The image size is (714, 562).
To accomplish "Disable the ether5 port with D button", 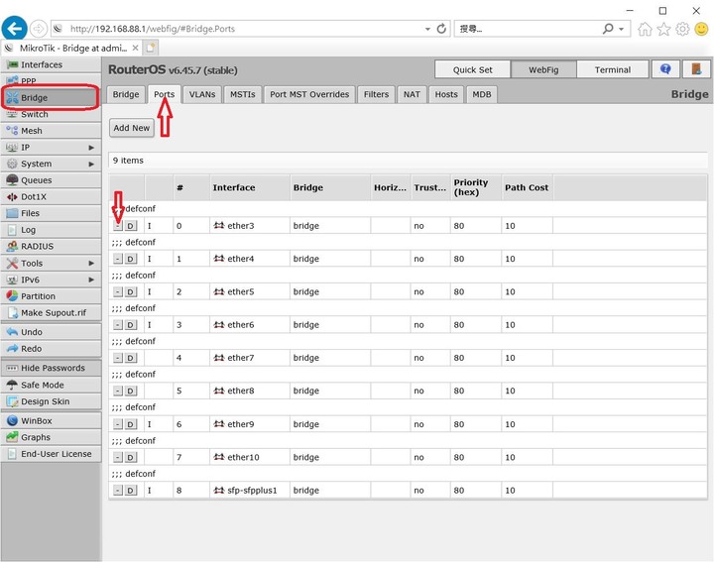I will [131, 292].
